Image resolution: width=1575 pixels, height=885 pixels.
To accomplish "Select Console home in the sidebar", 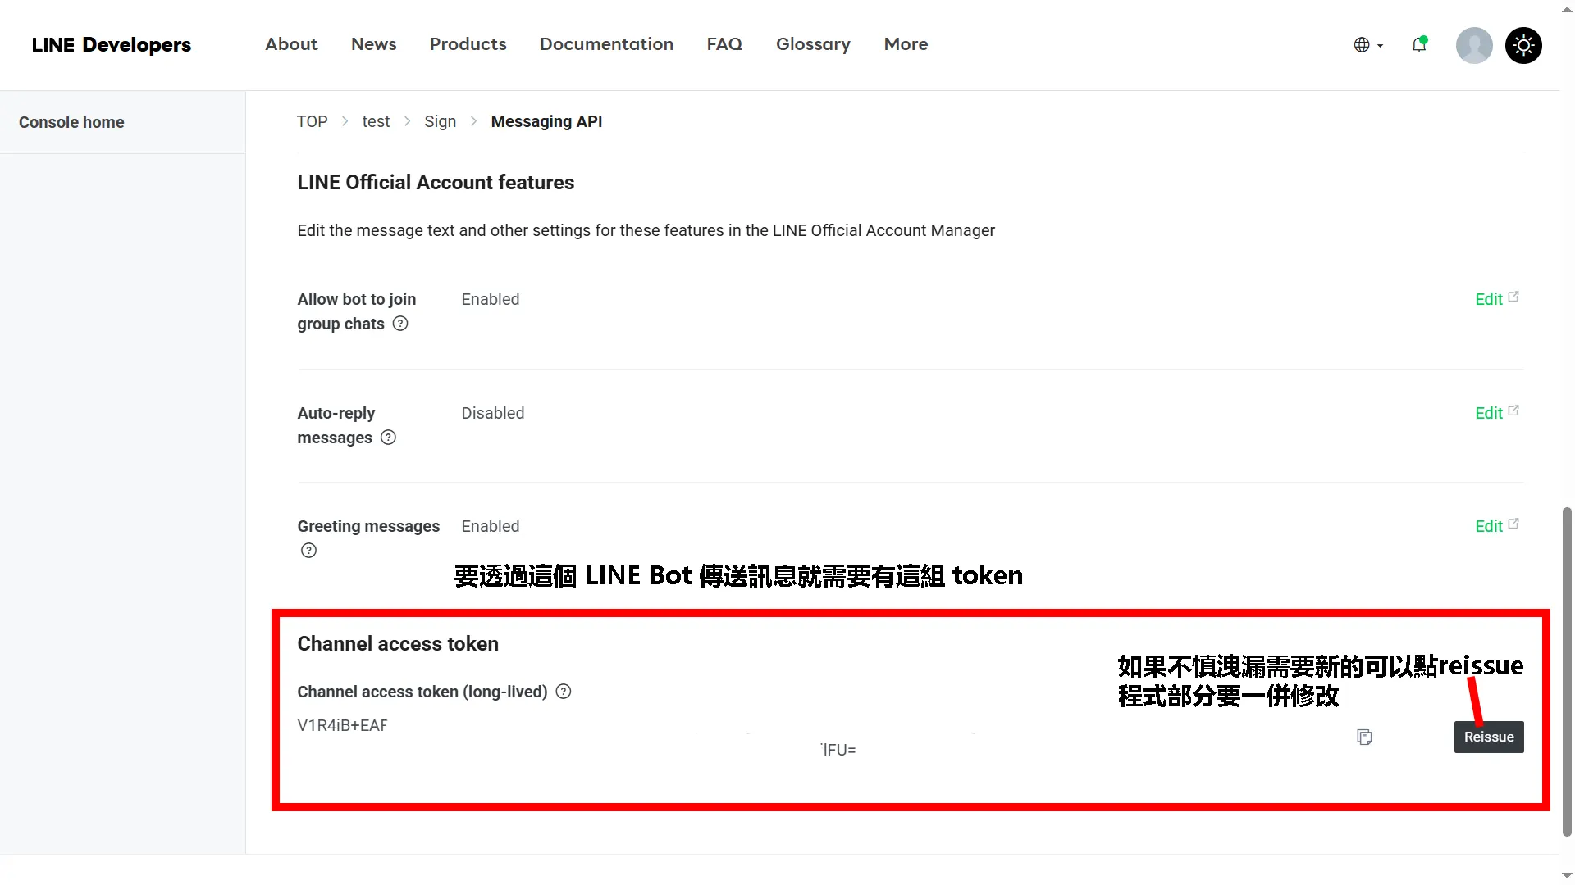I will click(x=71, y=121).
